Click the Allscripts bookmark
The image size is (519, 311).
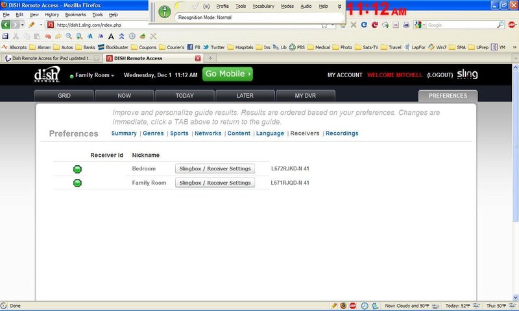click(x=14, y=47)
